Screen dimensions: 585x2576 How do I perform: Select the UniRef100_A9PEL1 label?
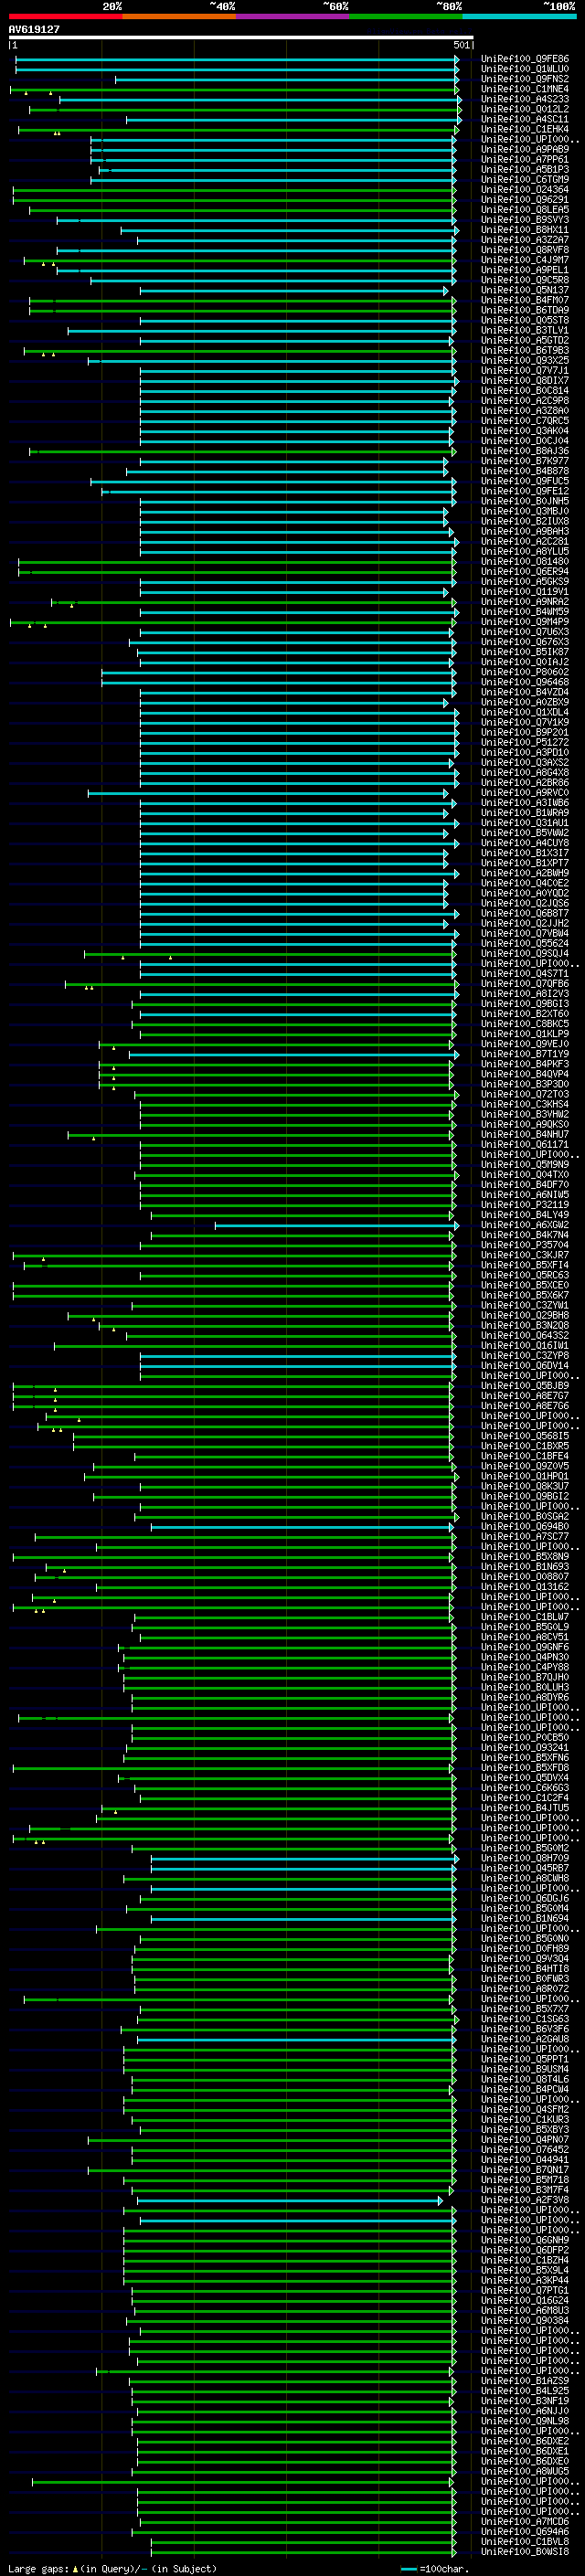coord(525,270)
